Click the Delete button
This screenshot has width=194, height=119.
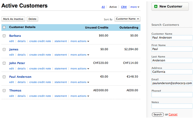click(x=32, y=19)
